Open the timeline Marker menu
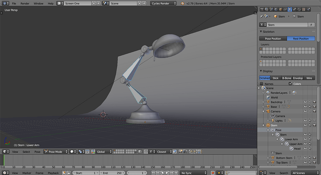321x175 pixels. [27, 173]
